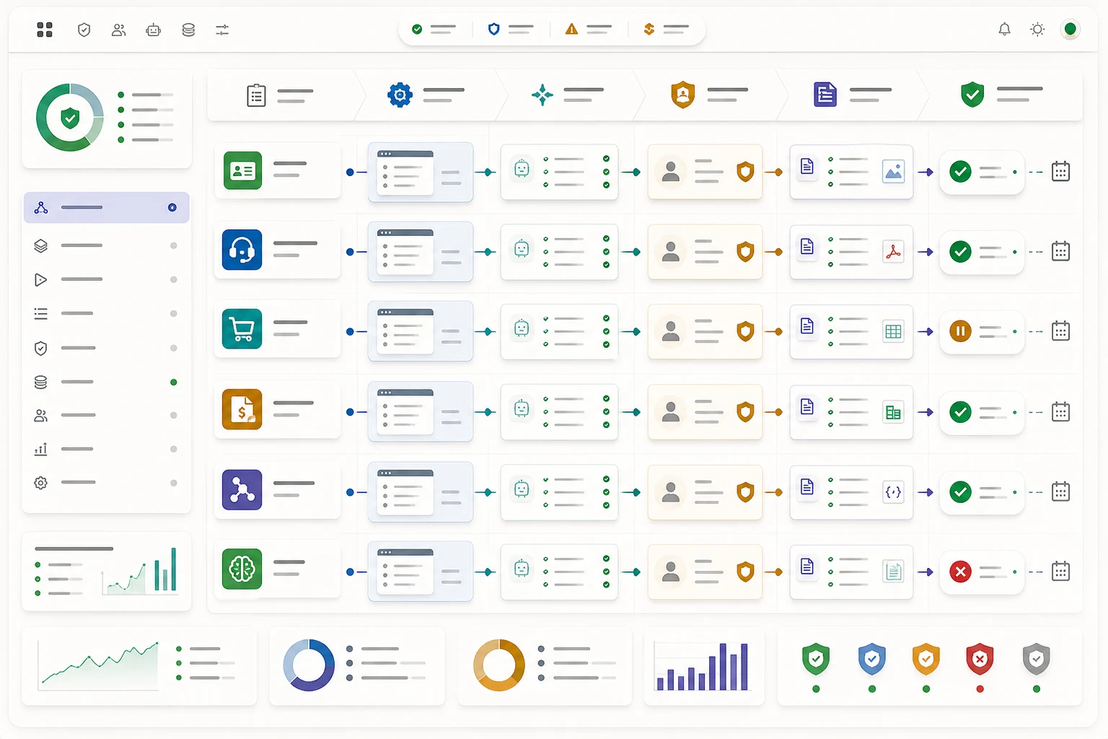Image resolution: width=1108 pixels, height=739 pixels.
Task: Open the teal shopping cart workflow
Action: pos(277,329)
